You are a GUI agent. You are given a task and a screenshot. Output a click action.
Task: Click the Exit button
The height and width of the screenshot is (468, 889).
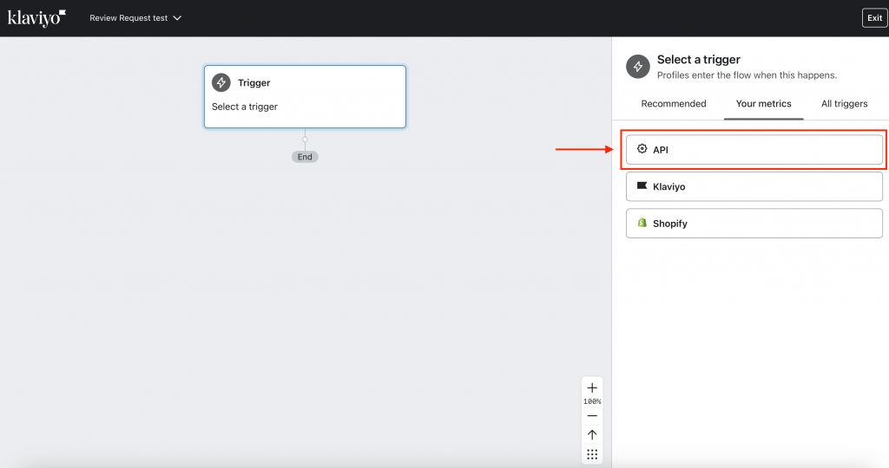tap(874, 18)
